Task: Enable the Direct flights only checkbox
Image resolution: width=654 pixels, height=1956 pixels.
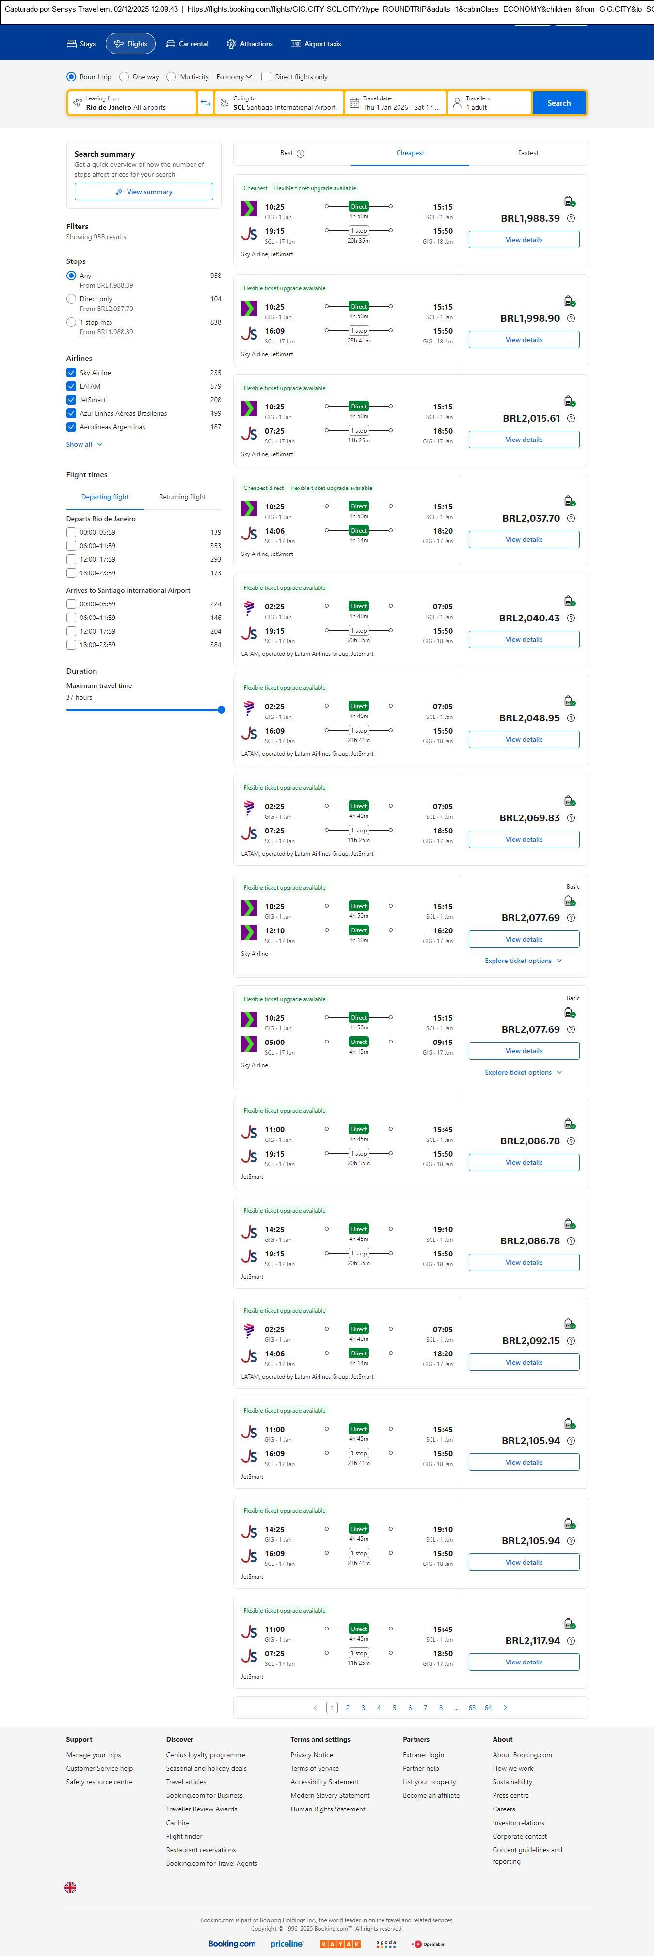Action: 266,77
